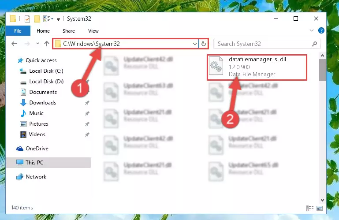339x220 pixels.
Task: Click the Pictures icon in sidebar
Action: pos(23,124)
